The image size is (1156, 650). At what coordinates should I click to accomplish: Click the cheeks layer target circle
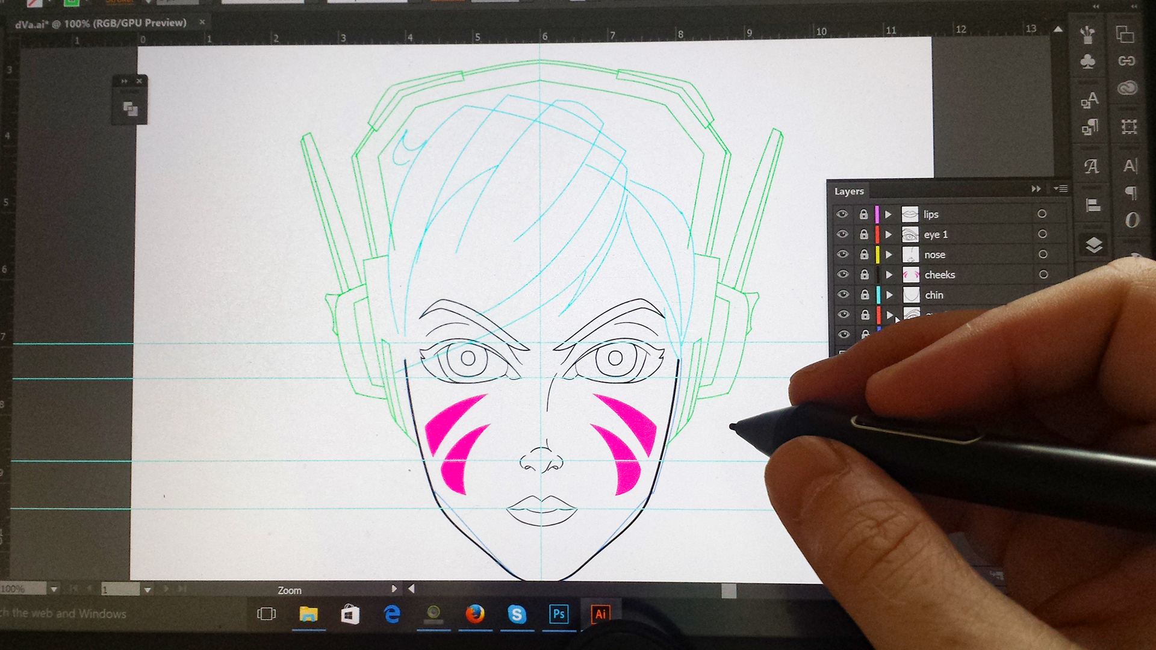[1043, 274]
